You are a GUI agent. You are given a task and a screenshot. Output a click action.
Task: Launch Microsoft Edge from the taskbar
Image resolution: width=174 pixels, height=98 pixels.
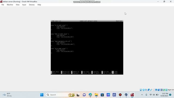click(x=90, y=95)
